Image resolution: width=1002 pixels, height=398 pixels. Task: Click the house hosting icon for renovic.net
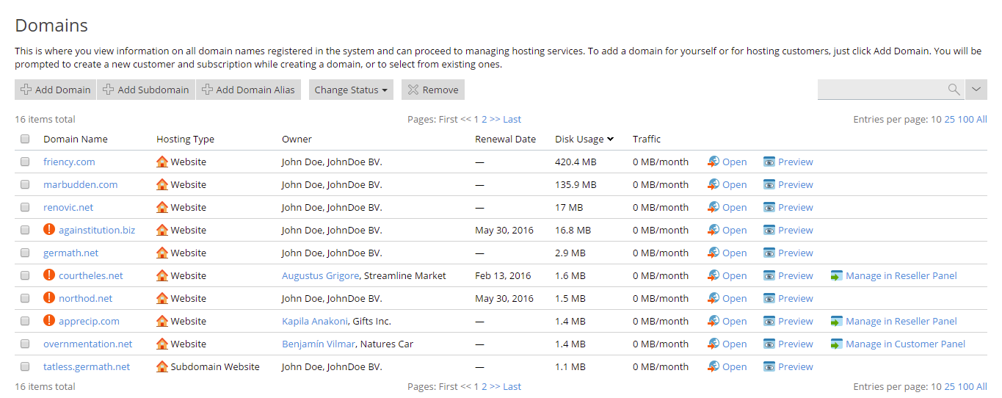tap(162, 207)
